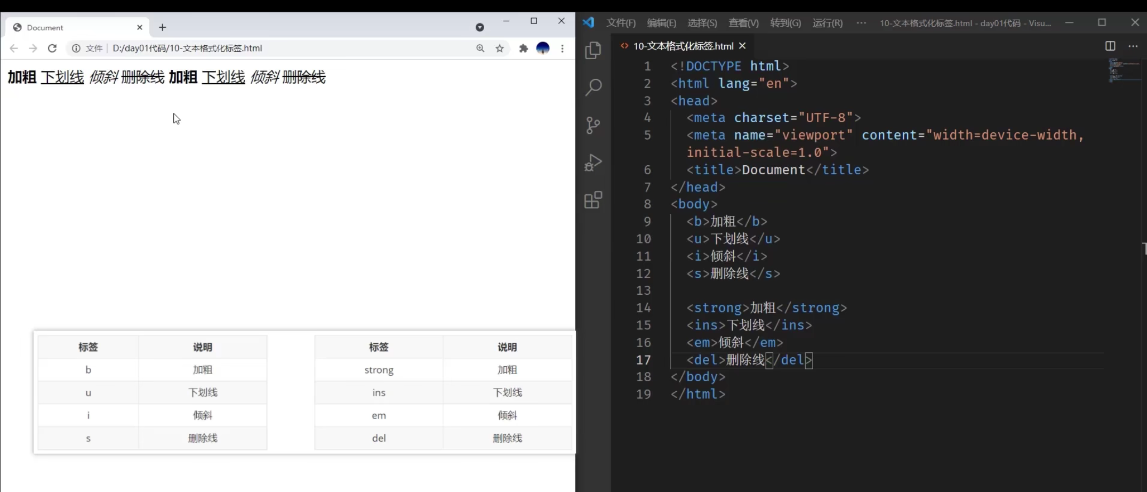Click the 'del' cell in the table
This screenshot has height=492, width=1147.
click(x=379, y=438)
